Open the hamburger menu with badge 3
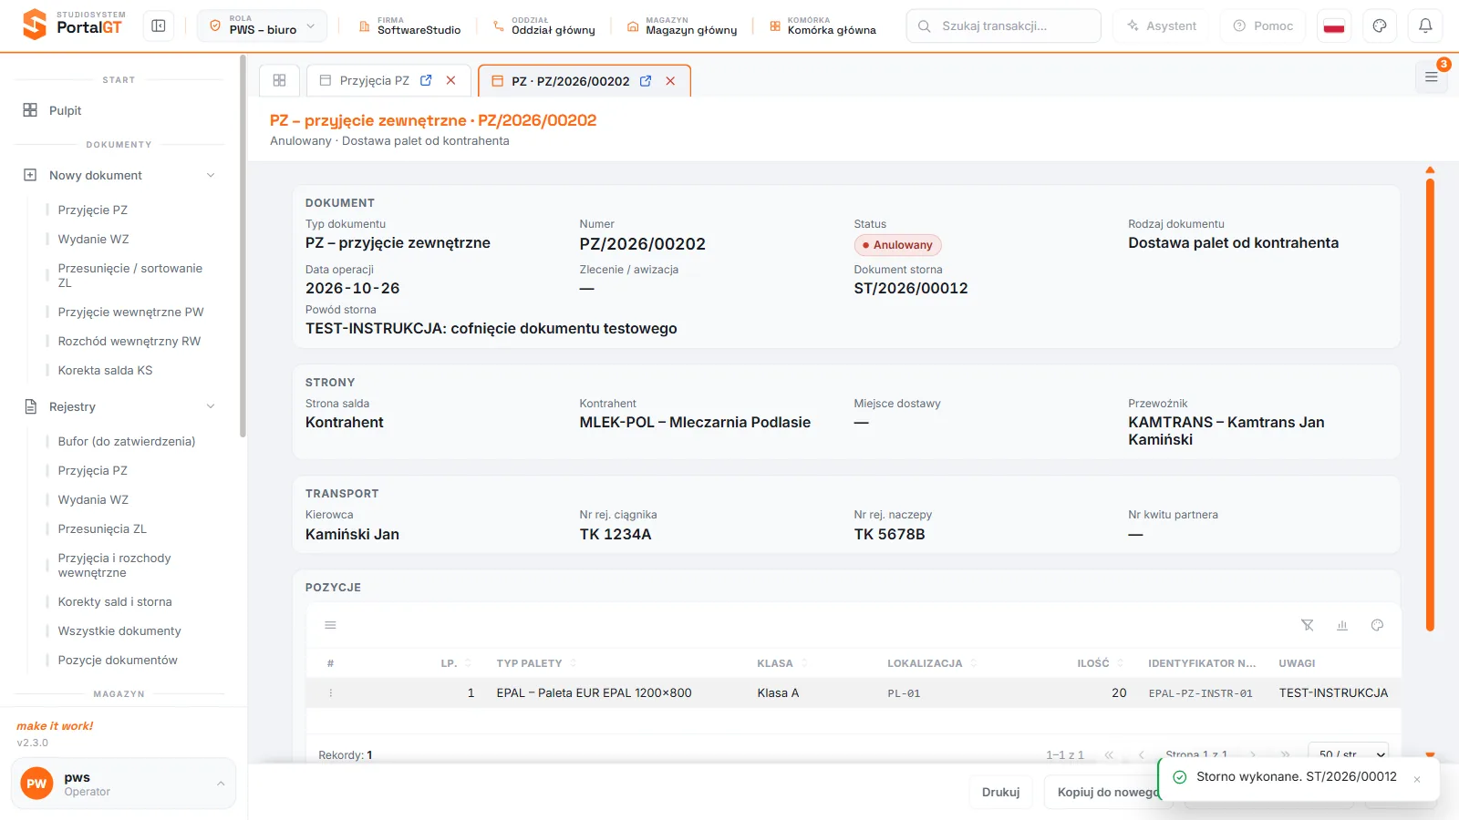1459x820 pixels. pyautogui.click(x=1432, y=77)
